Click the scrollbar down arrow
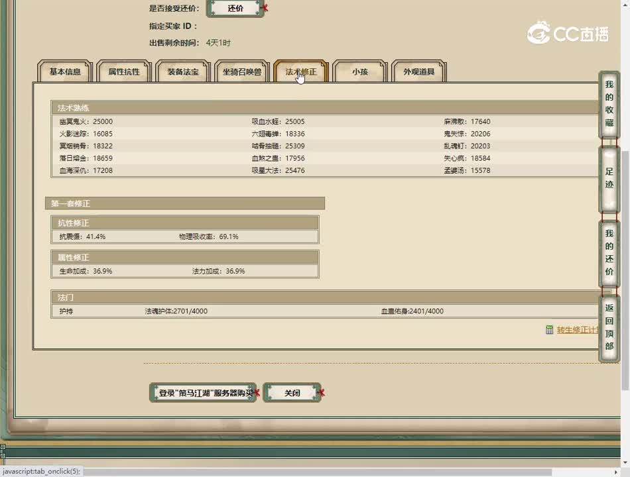Image resolution: width=630 pixels, height=477 pixels. [625, 462]
